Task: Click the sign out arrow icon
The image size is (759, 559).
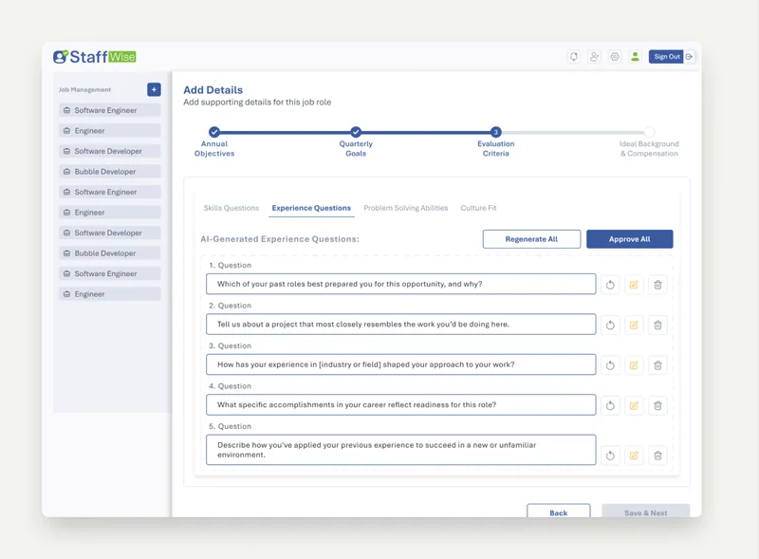Action: 690,57
